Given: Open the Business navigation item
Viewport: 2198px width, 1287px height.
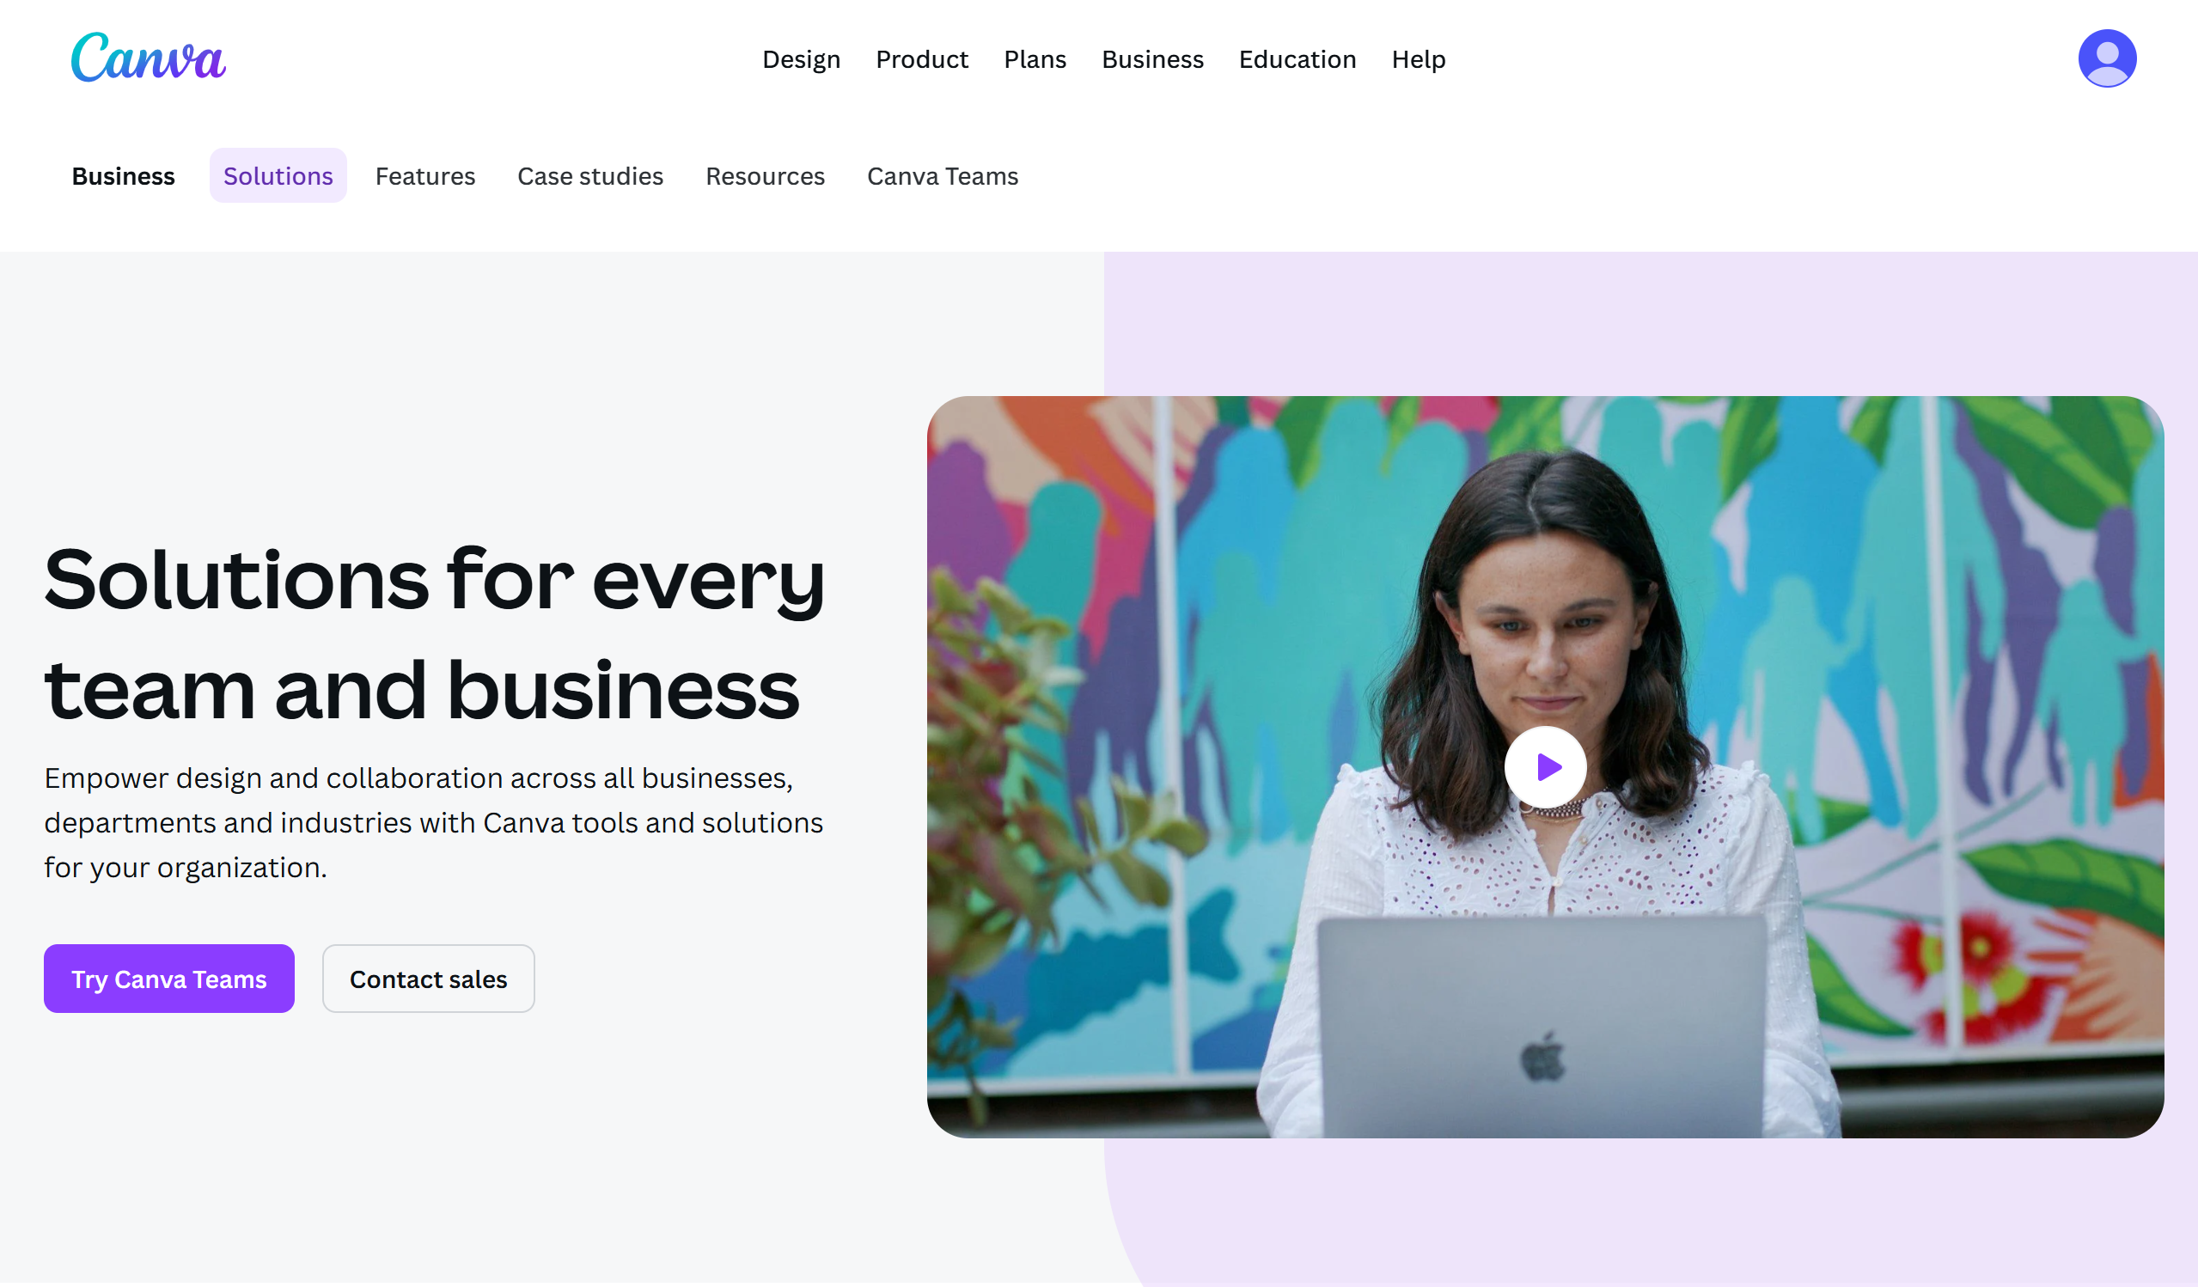Looking at the screenshot, I should [x=1151, y=59].
